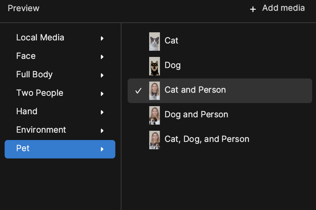Click the arrow next to Hand
Screen dimensions: 316x210
click(x=102, y=112)
